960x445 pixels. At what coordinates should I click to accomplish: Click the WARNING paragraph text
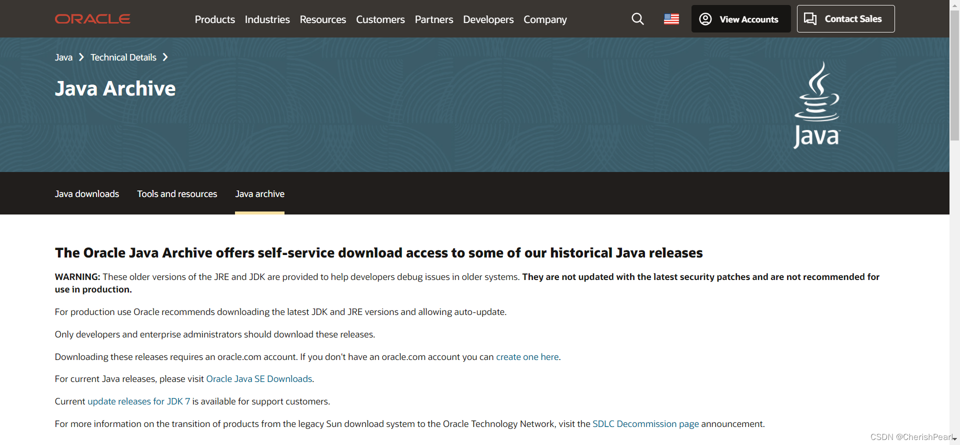point(467,283)
